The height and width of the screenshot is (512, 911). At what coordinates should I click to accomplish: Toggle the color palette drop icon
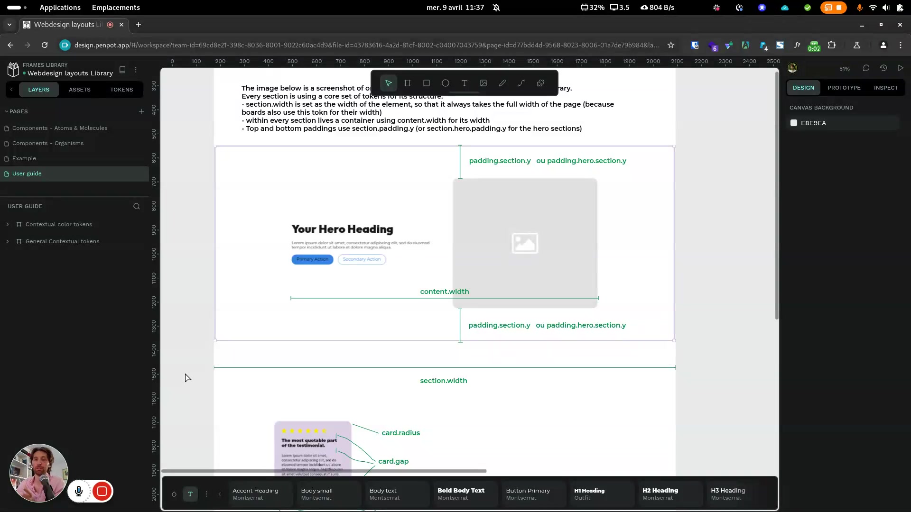coord(174,494)
